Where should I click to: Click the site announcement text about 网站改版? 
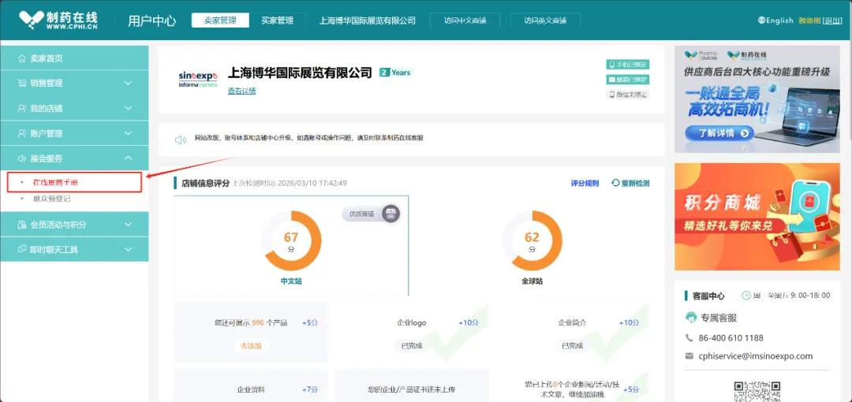coord(308,138)
